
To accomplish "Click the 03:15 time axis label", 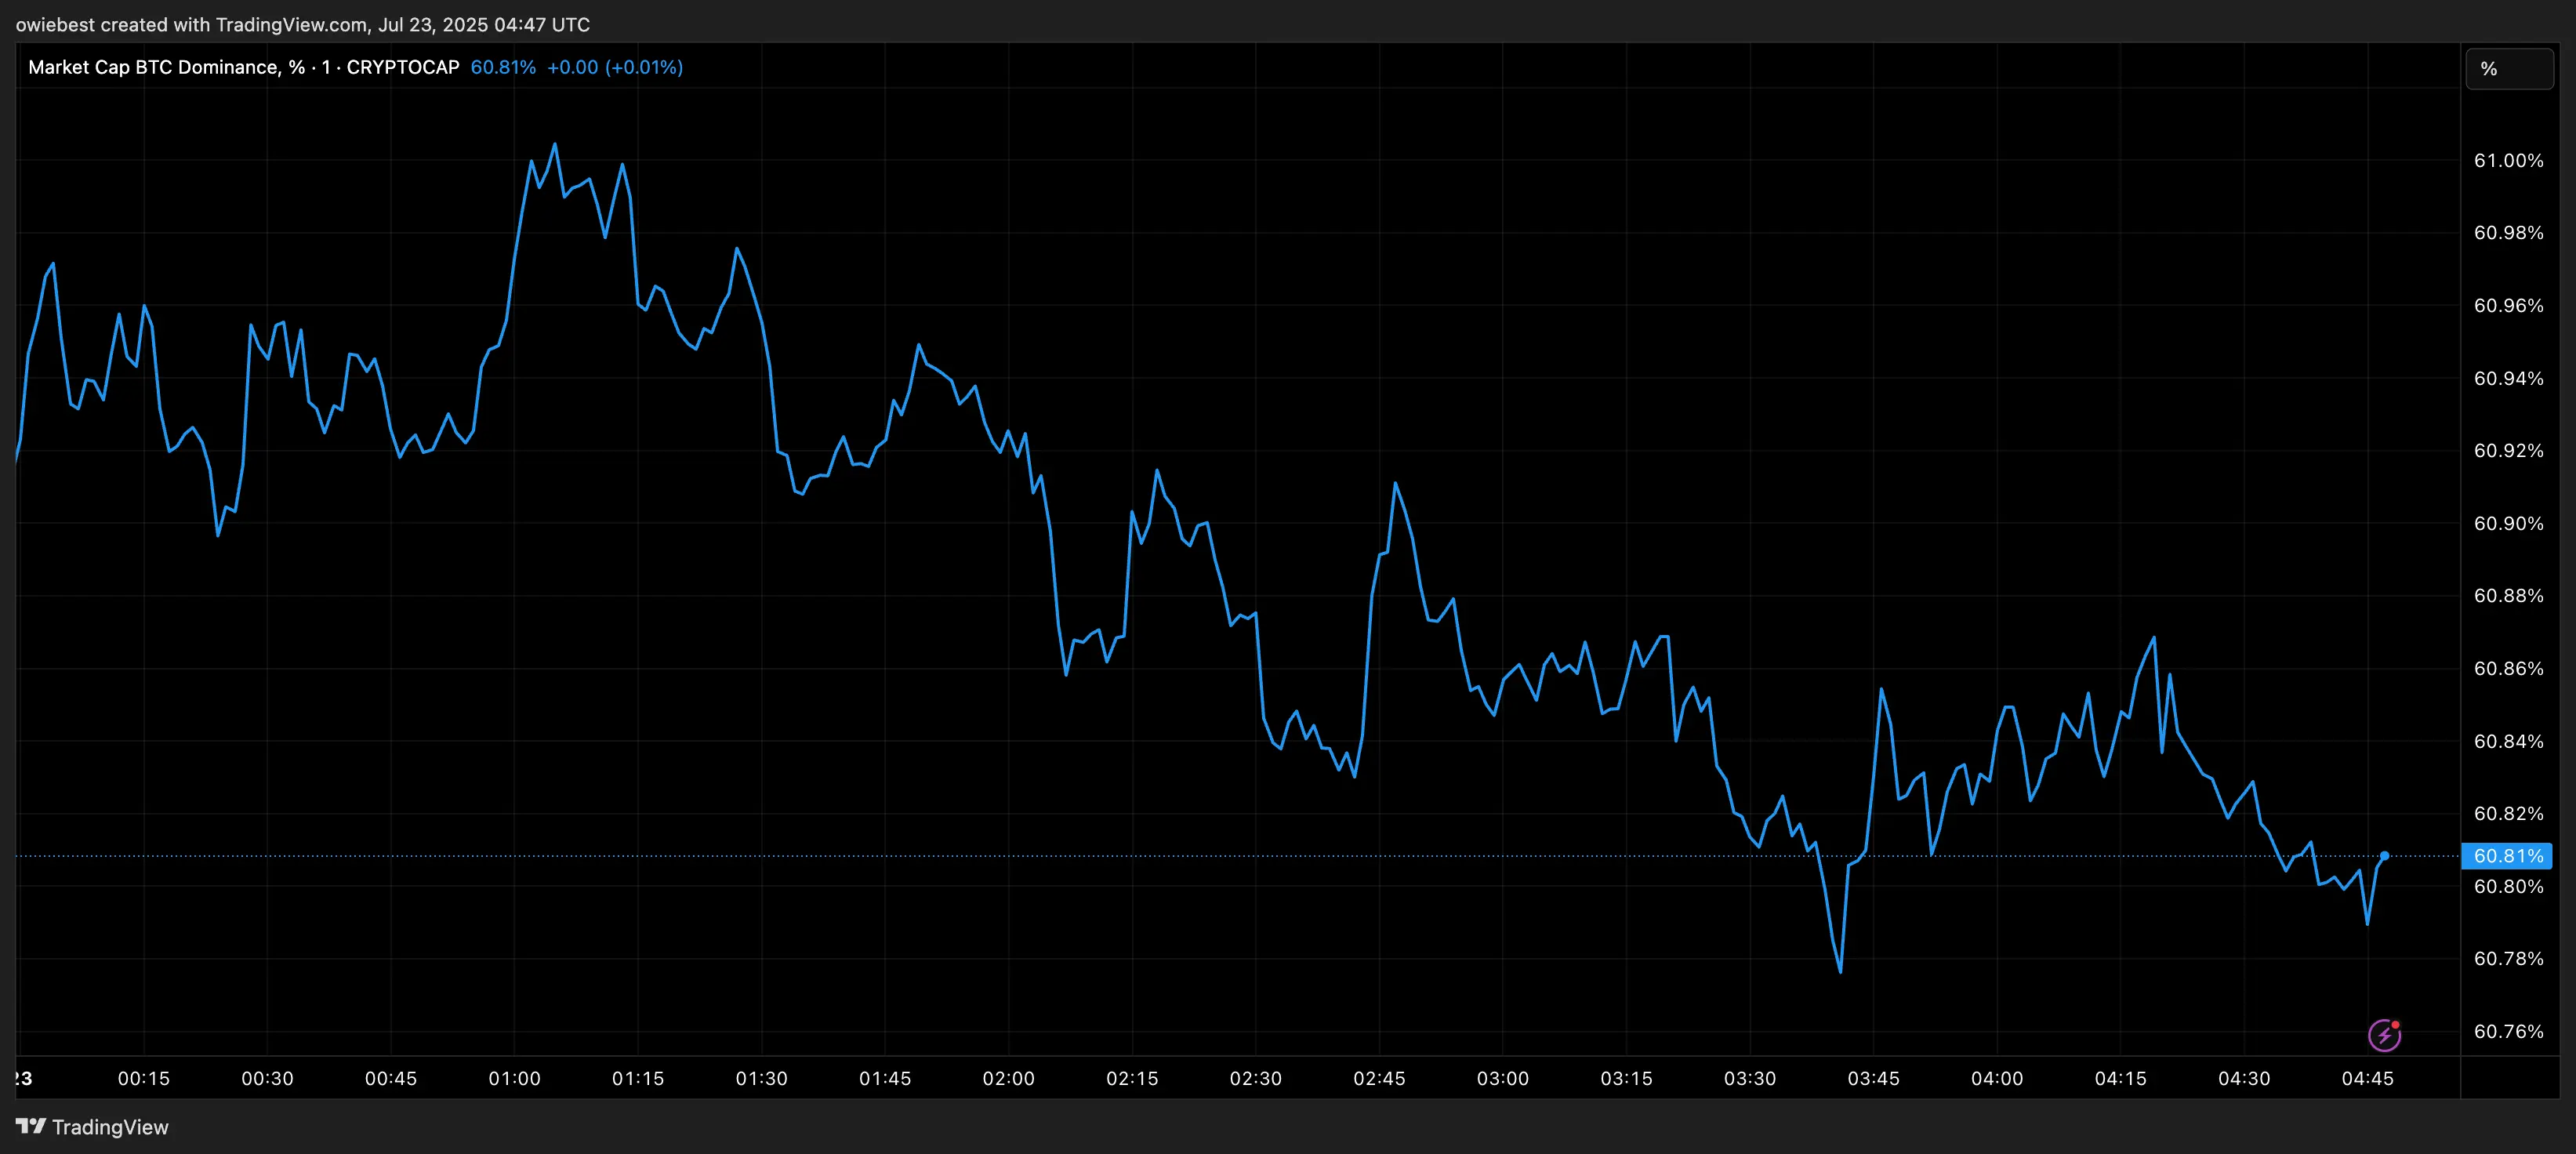I will (x=1626, y=1079).
